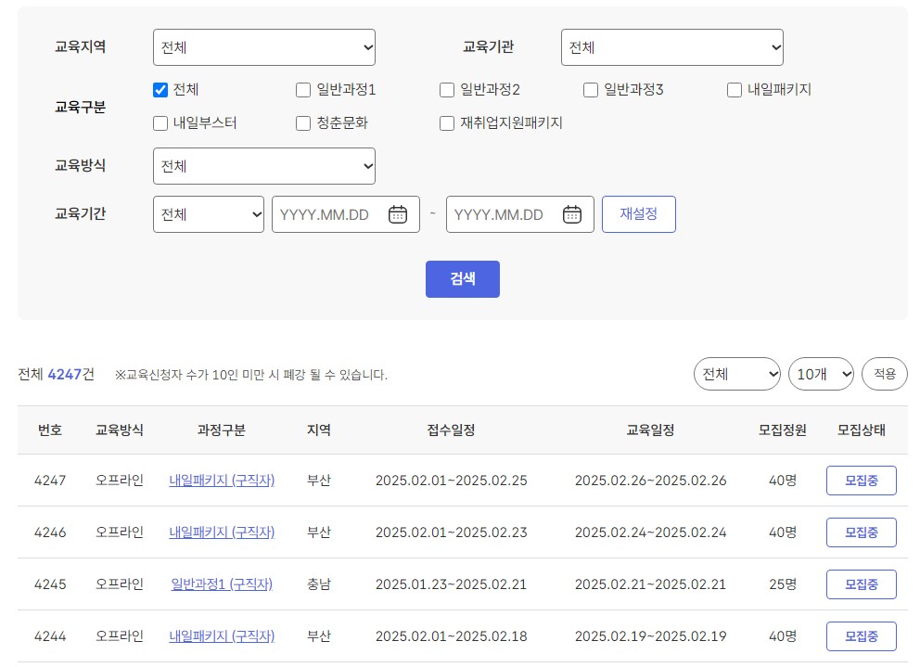The width and height of the screenshot is (920, 667).
Task: Open the 교육지역 dropdown
Action: tap(263, 46)
